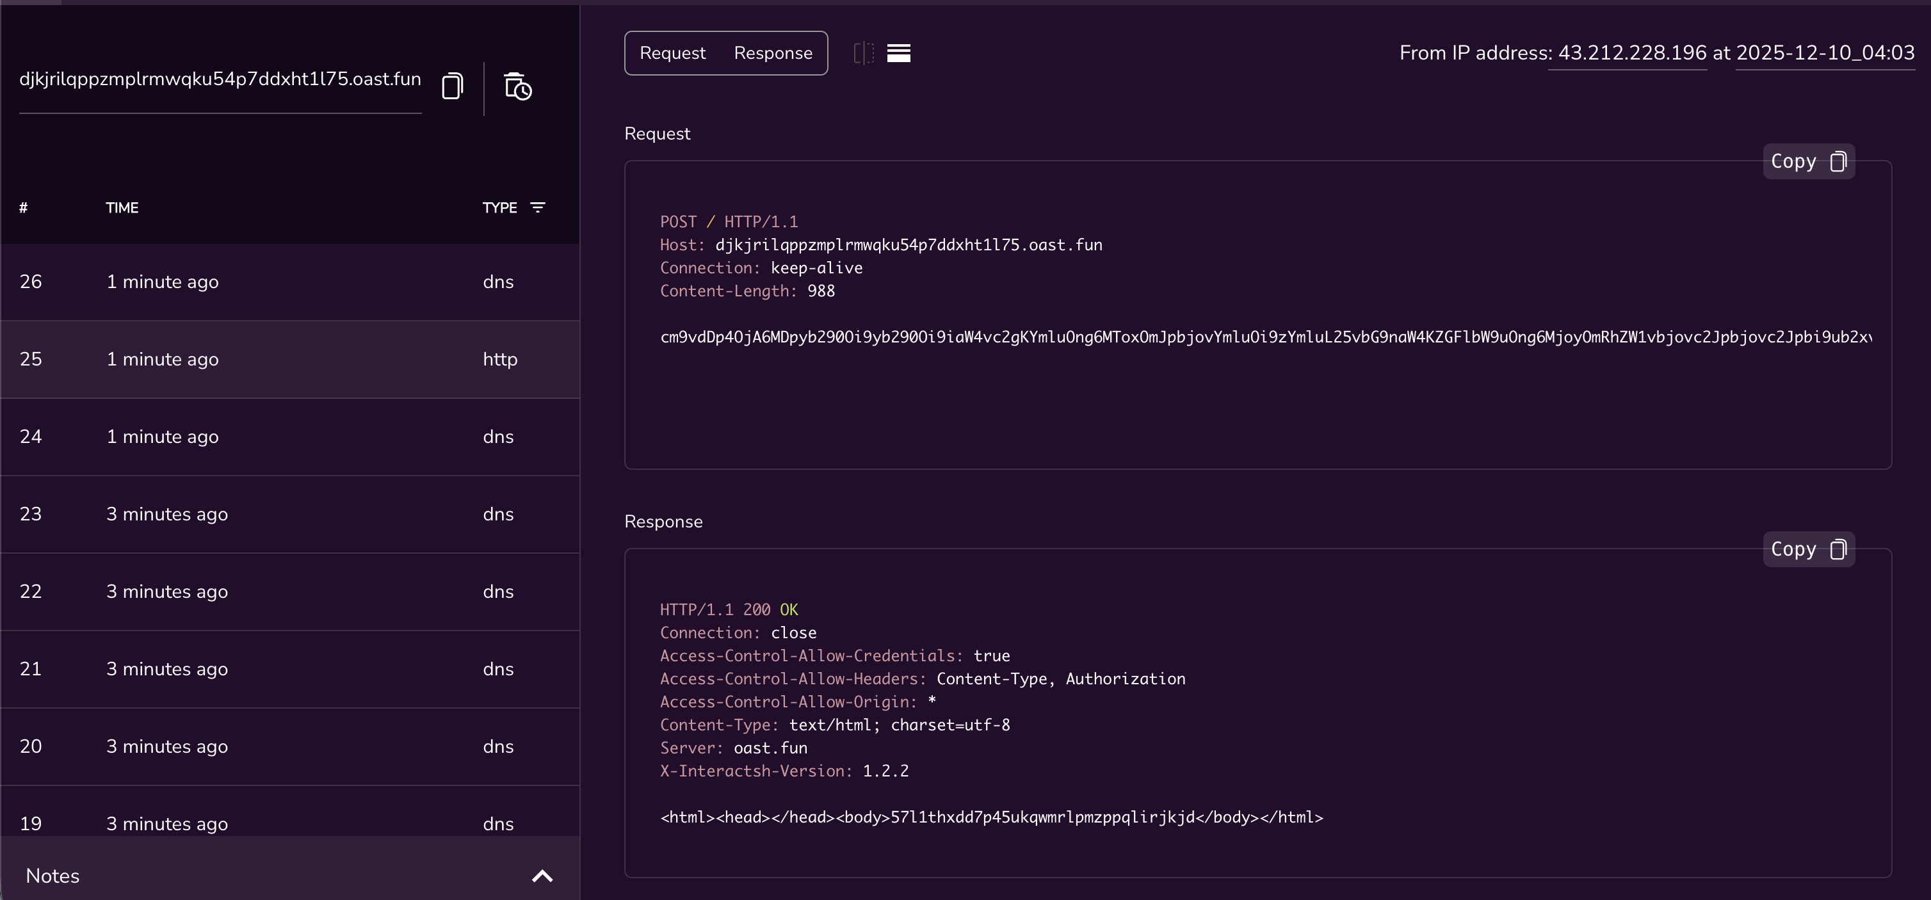Select interaction row 20 dns
This screenshot has height=900, width=1931.
coord(289,746)
